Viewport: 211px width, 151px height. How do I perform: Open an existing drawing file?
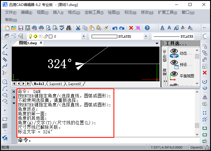14,28
